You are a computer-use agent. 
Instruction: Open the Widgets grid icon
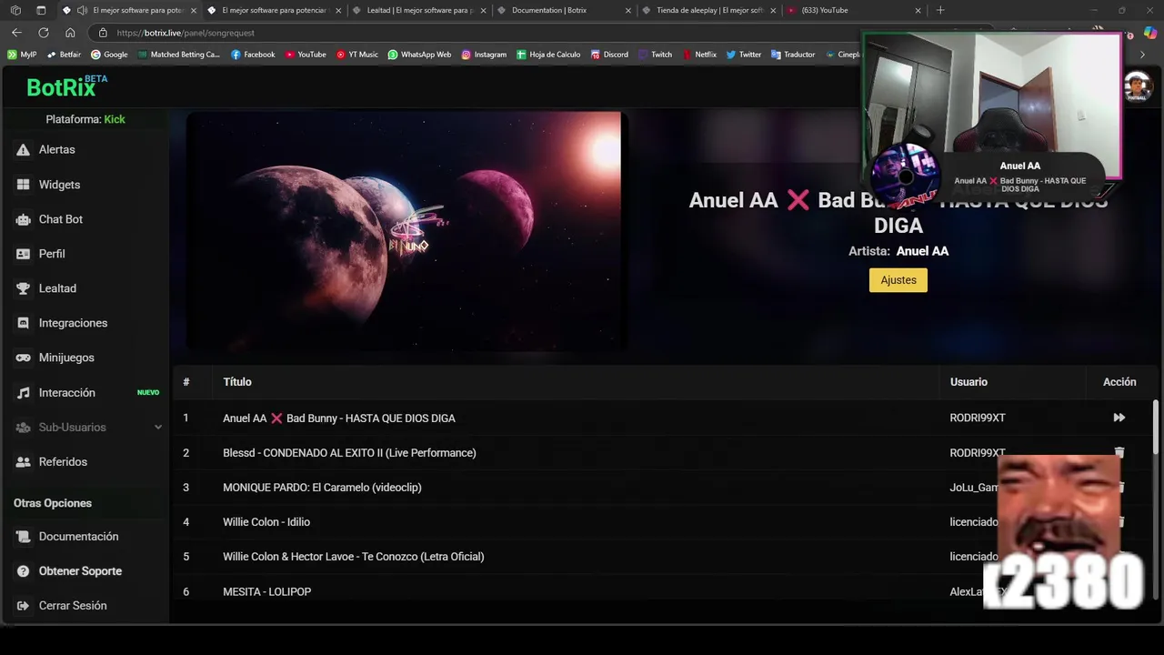pyautogui.click(x=23, y=185)
